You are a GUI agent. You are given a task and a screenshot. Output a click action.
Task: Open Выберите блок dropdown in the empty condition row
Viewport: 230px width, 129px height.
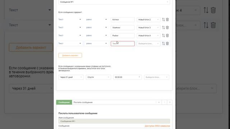148,44
